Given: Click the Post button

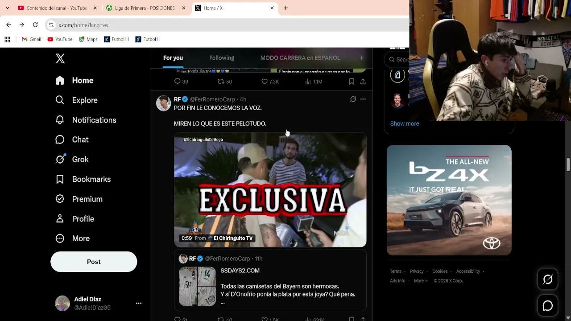Looking at the screenshot, I should coord(94,262).
